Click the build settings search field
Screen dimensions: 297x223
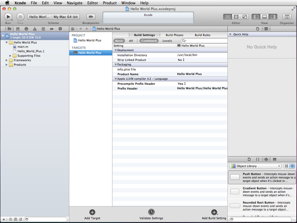(204, 41)
